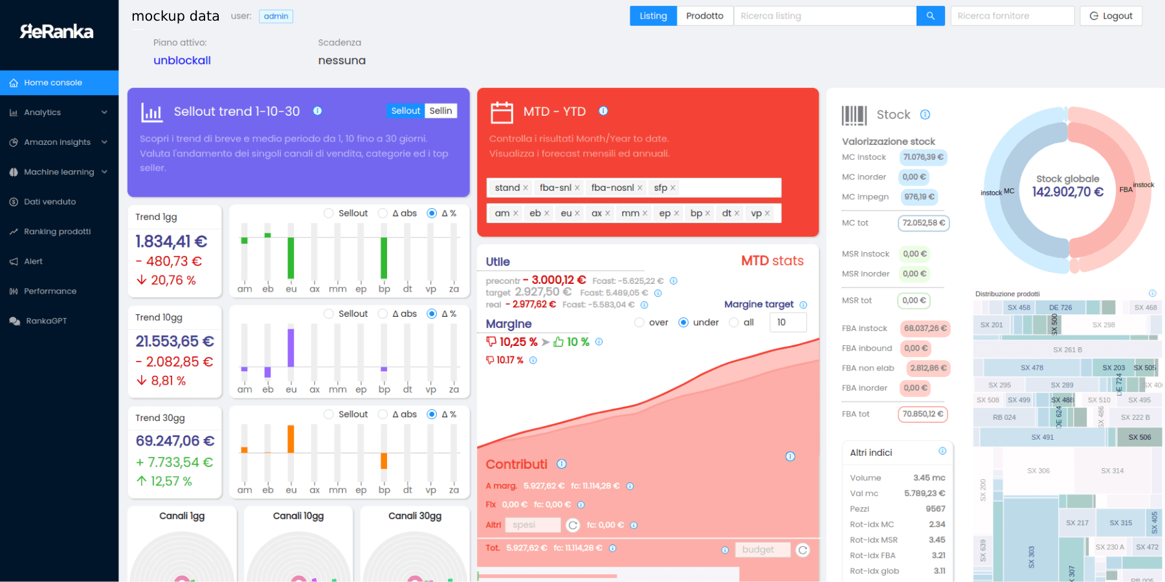Switch the trend panel to Sellin

441,111
